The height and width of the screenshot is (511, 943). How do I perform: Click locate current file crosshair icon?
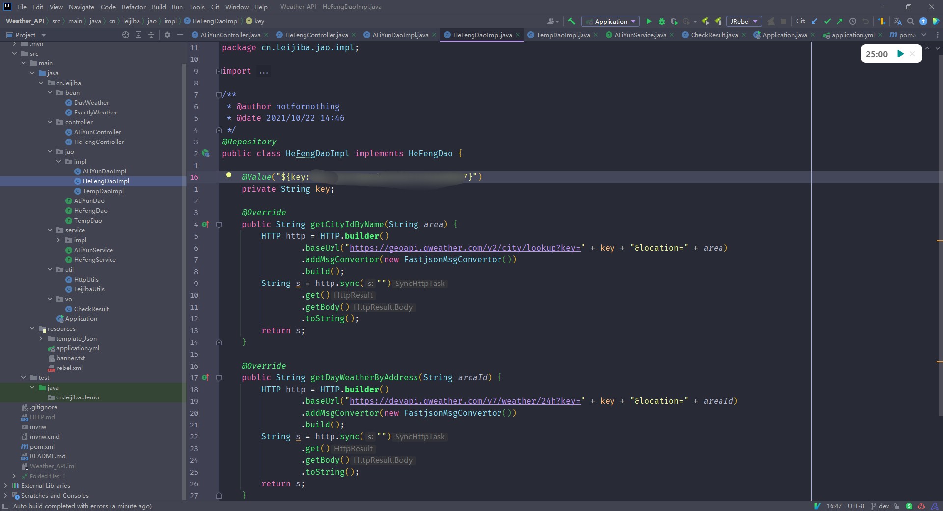[x=126, y=35]
